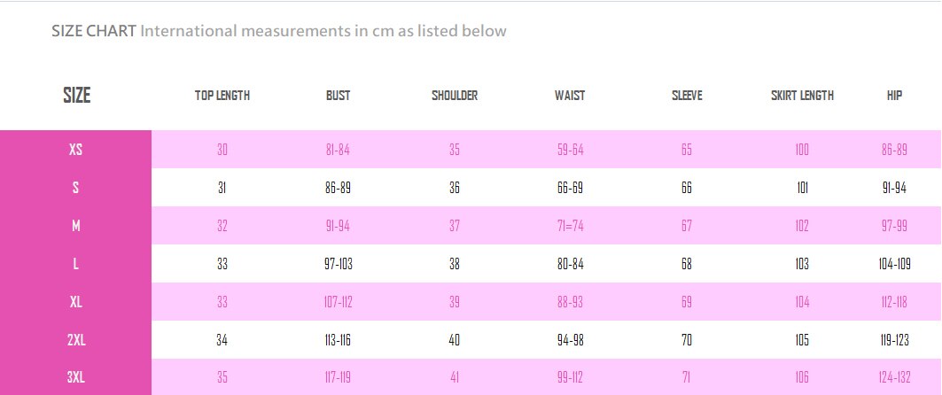This screenshot has width=942, height=395.
Task: Click the SHOULDER column header
Action: [455, 96]
